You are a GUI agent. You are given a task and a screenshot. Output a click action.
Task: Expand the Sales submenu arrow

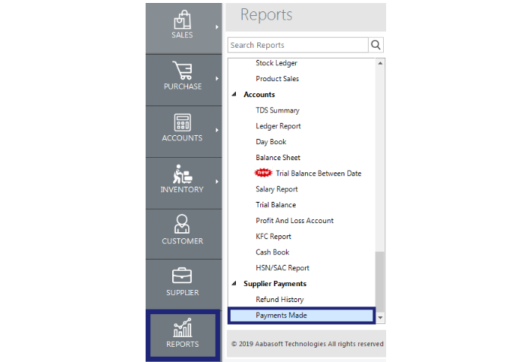click(217, 27)
